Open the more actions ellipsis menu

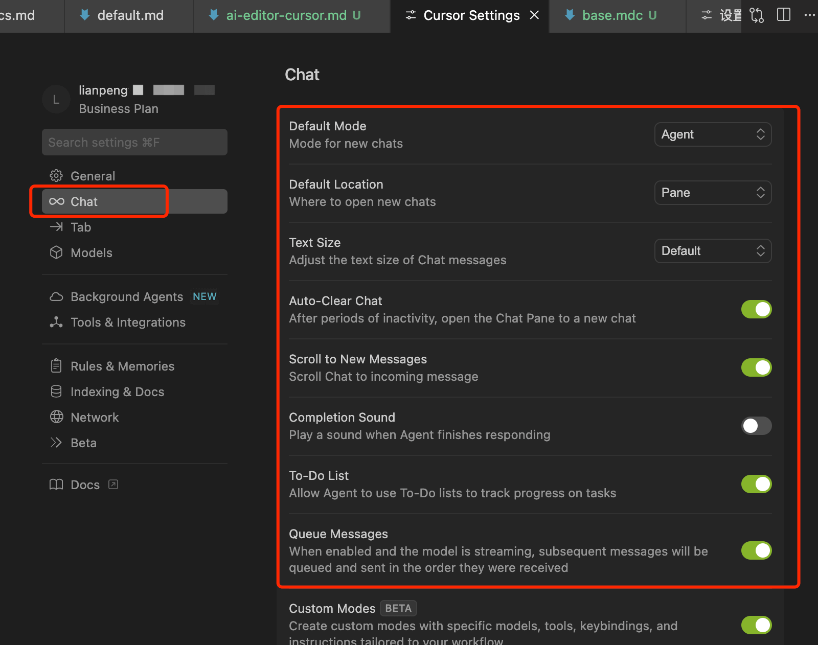coord(809,15)
